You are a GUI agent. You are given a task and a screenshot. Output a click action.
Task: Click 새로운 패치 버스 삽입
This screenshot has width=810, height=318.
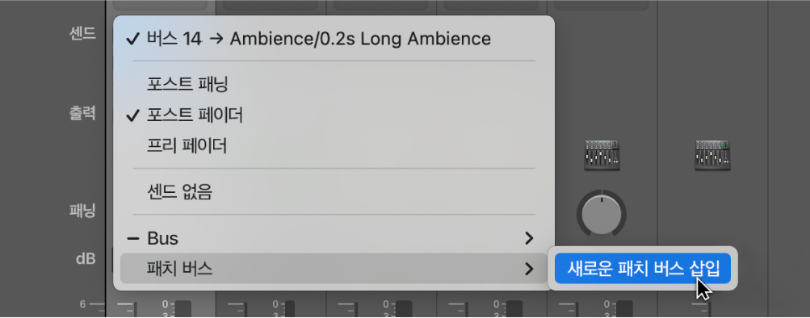click(643, 269)
